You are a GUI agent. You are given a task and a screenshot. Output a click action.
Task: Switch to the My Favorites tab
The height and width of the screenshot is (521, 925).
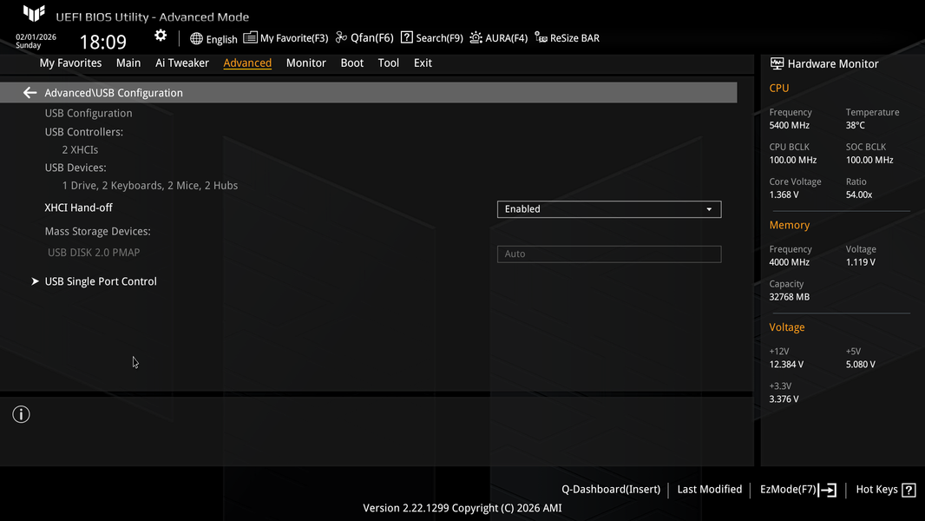click(70, 63)
